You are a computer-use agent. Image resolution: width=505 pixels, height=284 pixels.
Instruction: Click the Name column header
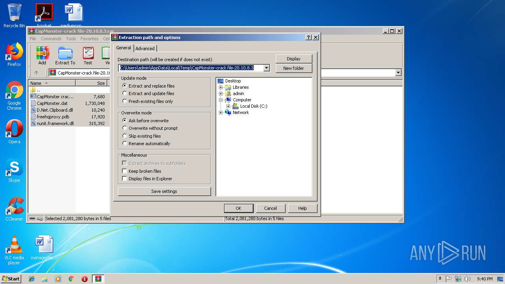pos(52,83)
